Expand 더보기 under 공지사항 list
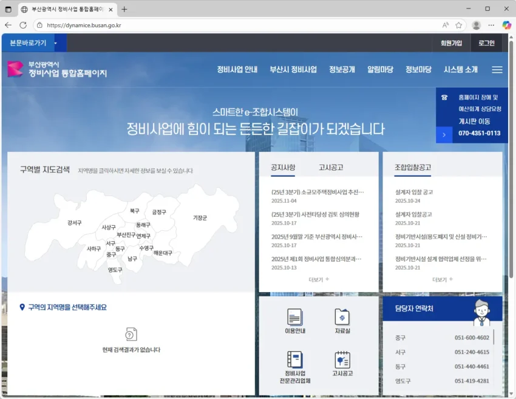 (318, 279)
